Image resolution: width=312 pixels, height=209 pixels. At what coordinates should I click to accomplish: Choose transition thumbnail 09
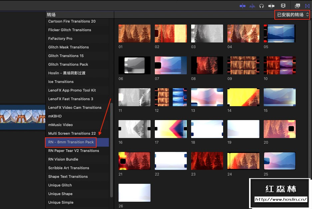coord(243,65)
